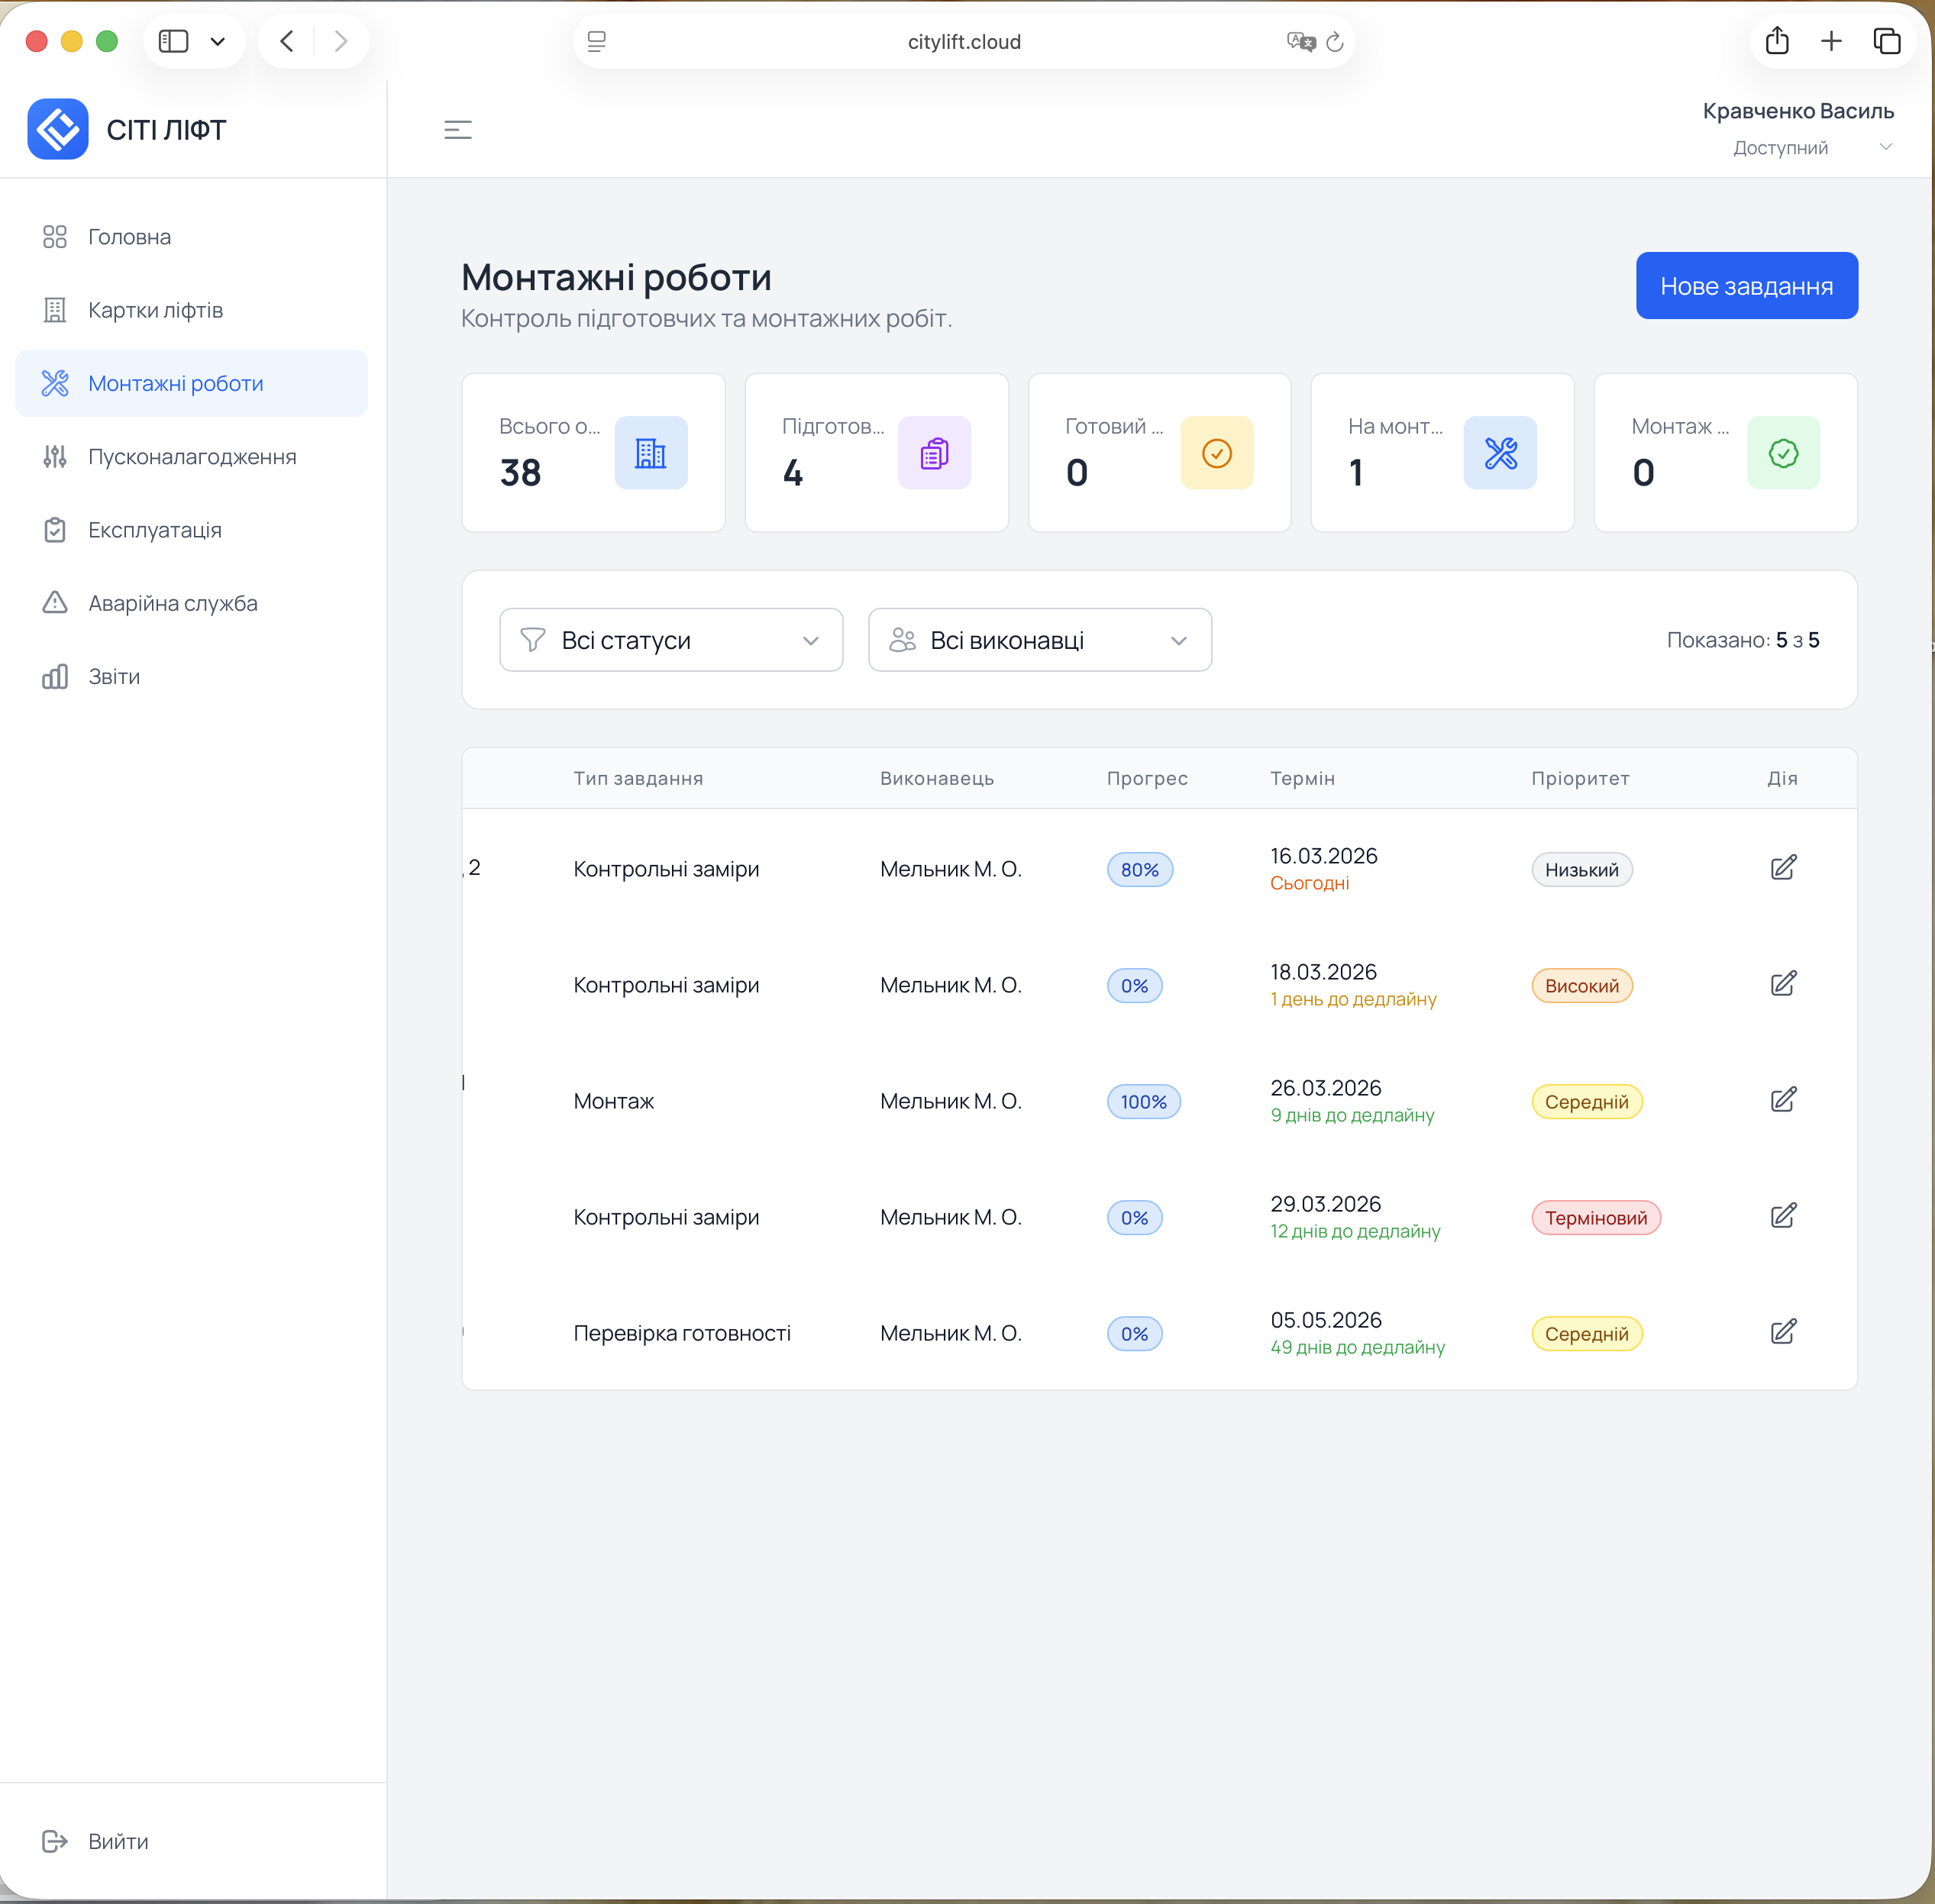Edit the 16.03.2026 Контрольні заміри task
This screenshot has width=1935, height=1904.
1783,868
